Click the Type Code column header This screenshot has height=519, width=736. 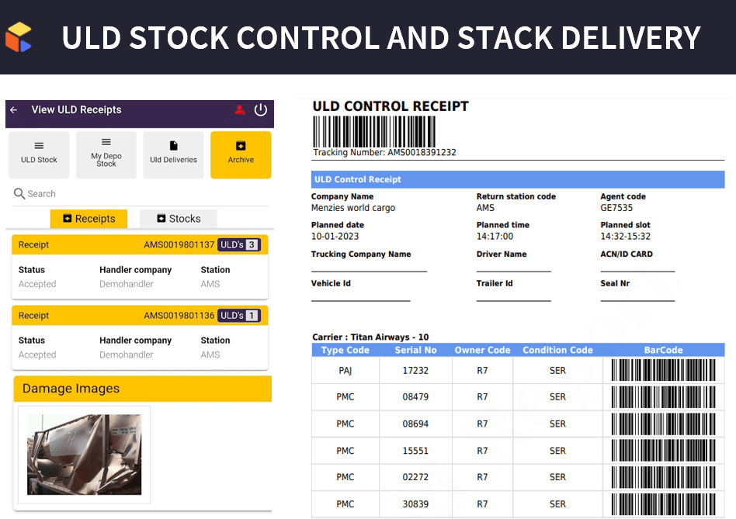coord(345,350)
